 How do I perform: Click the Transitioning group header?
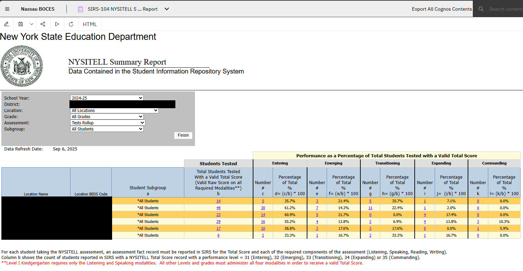388,163
